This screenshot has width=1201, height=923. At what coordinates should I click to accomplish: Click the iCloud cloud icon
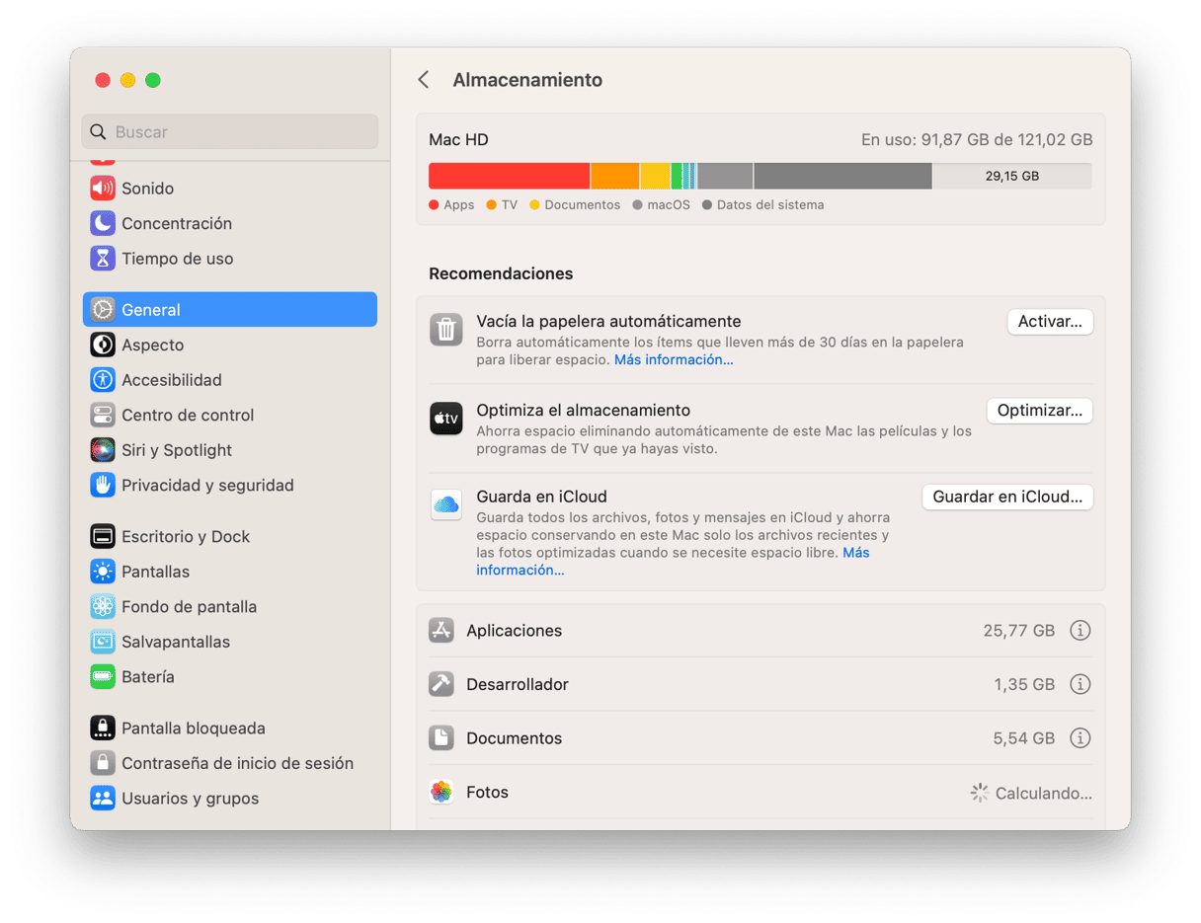coord(446,504)
